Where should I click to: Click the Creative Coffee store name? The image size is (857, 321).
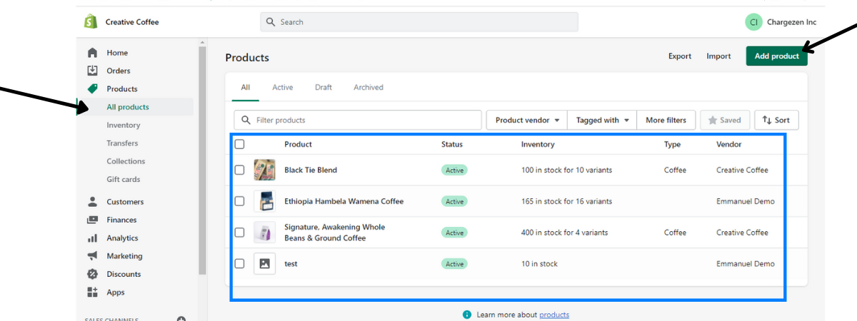[132, 22]
